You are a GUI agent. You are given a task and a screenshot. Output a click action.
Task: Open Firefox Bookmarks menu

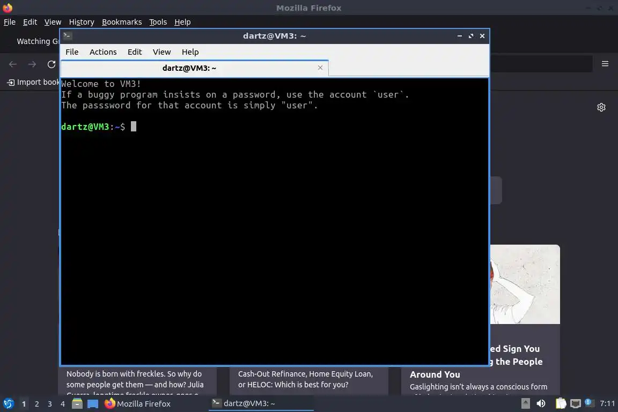pos(122,22)
